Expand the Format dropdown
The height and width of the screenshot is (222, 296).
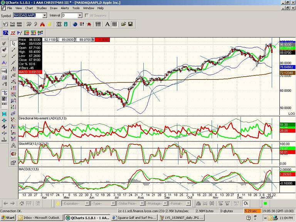188,203
